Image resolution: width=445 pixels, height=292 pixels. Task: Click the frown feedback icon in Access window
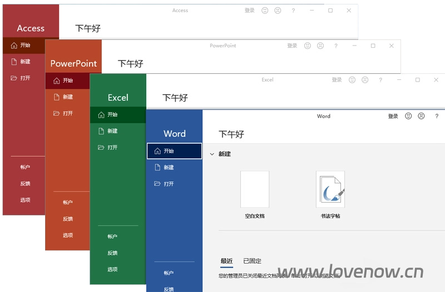point(278,11)
